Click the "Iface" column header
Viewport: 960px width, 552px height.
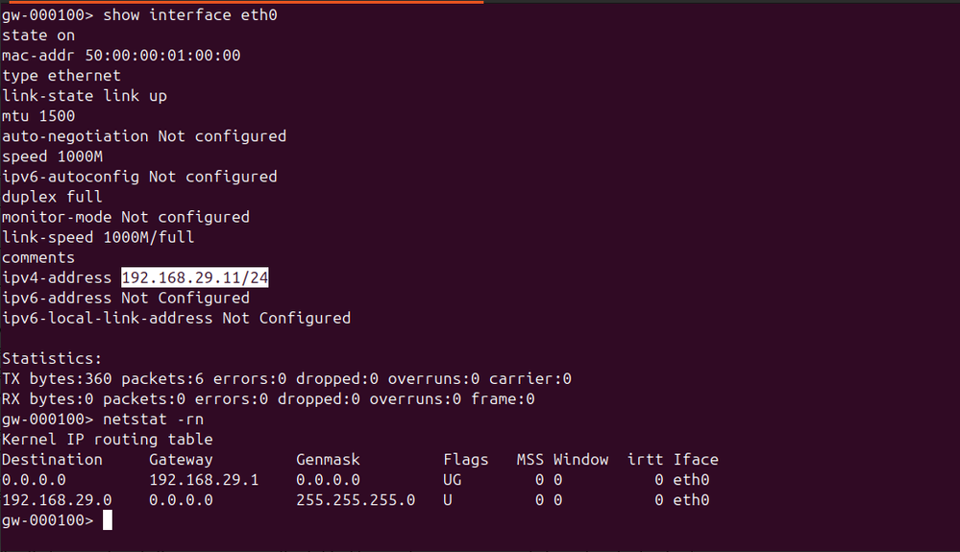click(696, 460)
